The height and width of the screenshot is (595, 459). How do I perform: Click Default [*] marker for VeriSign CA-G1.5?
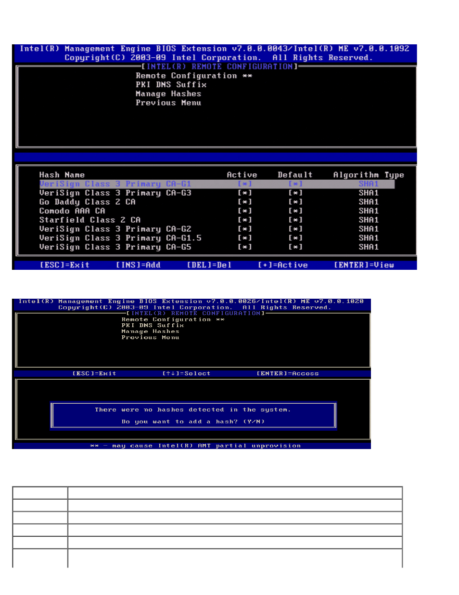tap(295, 238)
